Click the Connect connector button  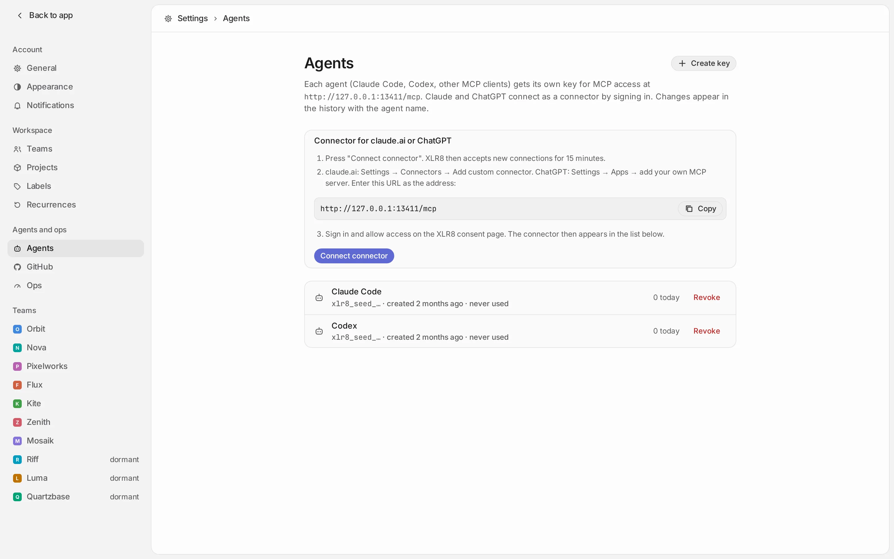[354, 256]
